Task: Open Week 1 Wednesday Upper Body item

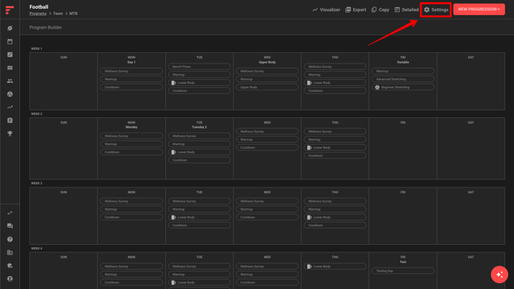Action: pos(267,87)
